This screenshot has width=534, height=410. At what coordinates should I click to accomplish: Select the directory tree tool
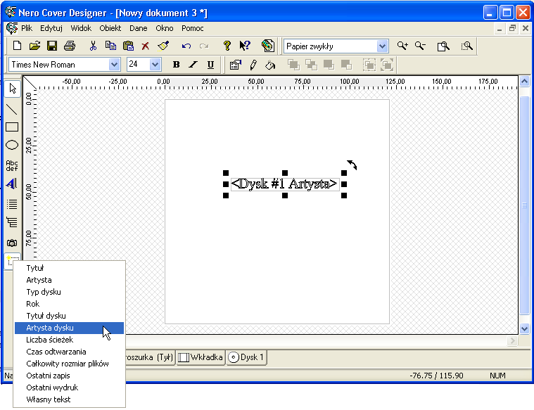[12, 222]
